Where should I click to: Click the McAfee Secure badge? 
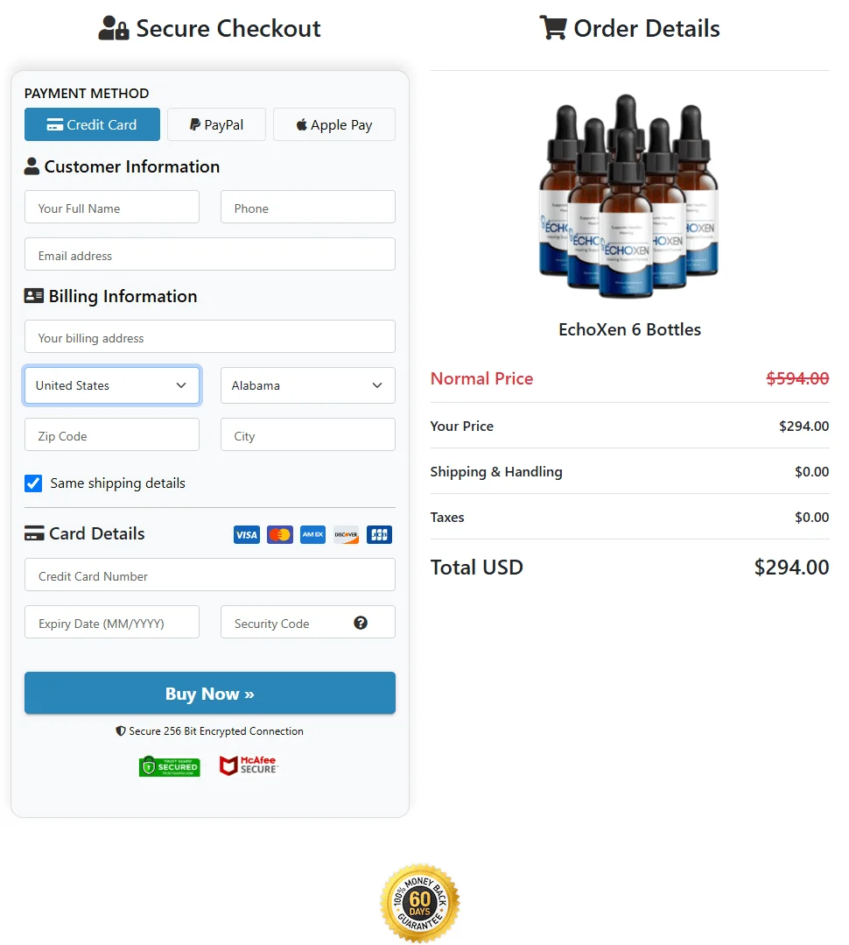pyautogui.click(x=249, y=765)
